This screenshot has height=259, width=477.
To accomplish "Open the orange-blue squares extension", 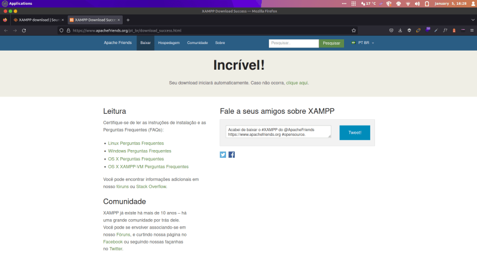I will [419, 30].
